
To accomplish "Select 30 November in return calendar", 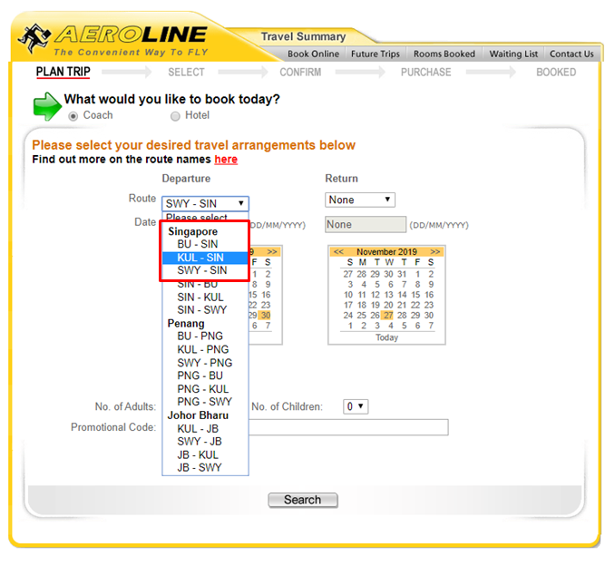I will (429, 316).
